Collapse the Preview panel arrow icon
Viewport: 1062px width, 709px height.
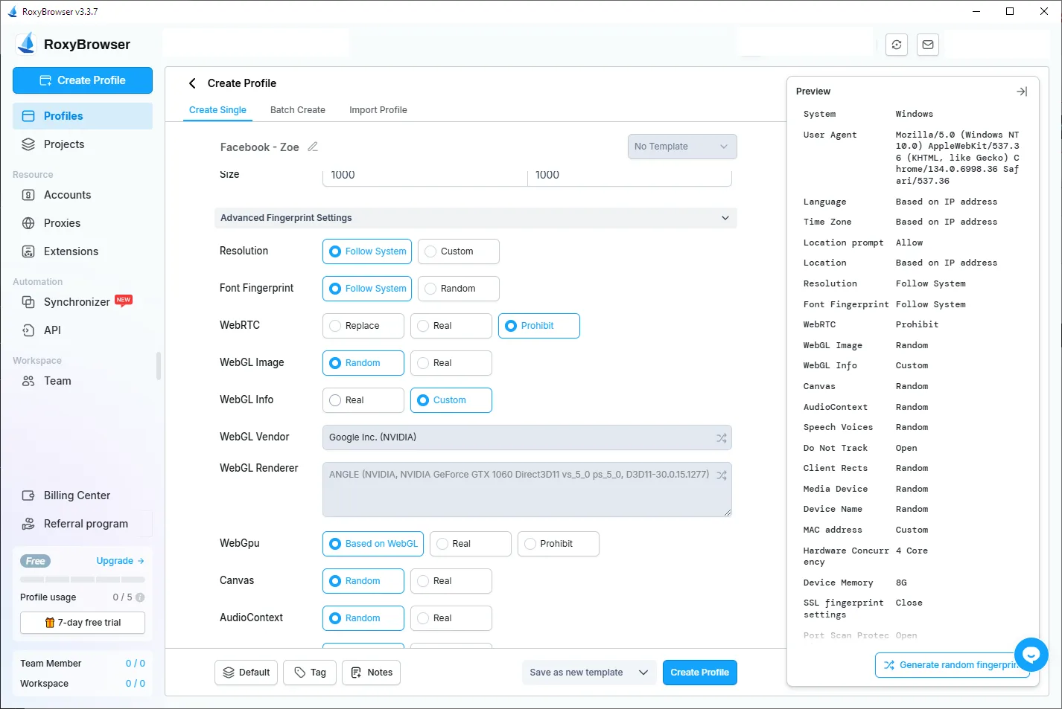pyautogui.click(x=1022, y=92)
